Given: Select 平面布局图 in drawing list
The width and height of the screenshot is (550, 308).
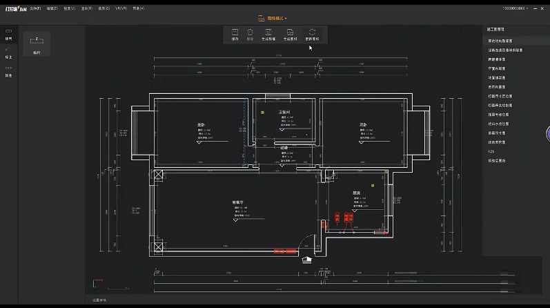Looking at the screenshot, I should (x=497, y=68).
